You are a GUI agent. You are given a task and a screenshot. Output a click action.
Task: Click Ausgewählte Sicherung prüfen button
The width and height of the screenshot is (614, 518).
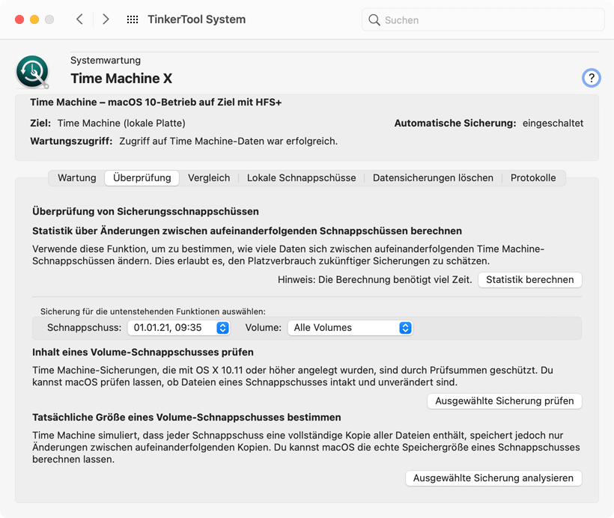tap(505, 401)
